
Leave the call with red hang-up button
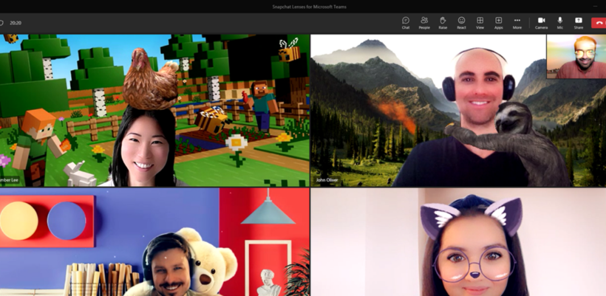[x=599, y=23]
